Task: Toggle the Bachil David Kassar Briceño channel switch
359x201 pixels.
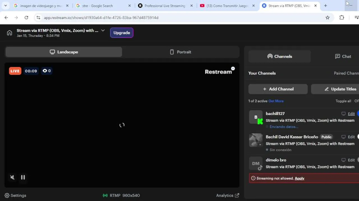Action: 358,137
